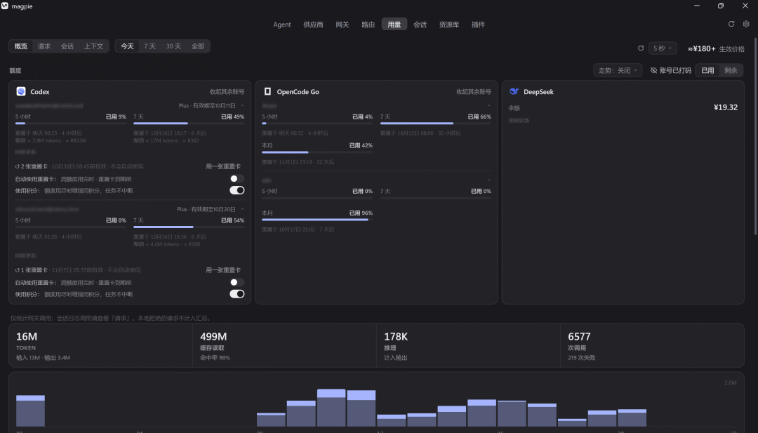The image size is (758, 433).
Task: Click the reset icon beside 2 张重置卡
Action: pos(18,167)
